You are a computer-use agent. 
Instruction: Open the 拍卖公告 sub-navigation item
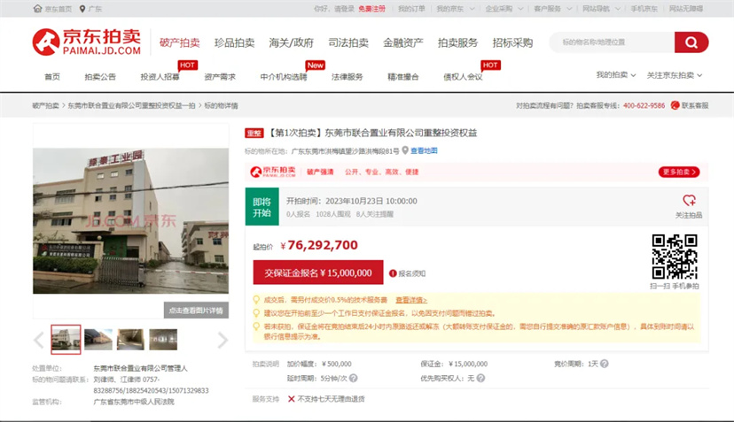[x=100, y=77]
